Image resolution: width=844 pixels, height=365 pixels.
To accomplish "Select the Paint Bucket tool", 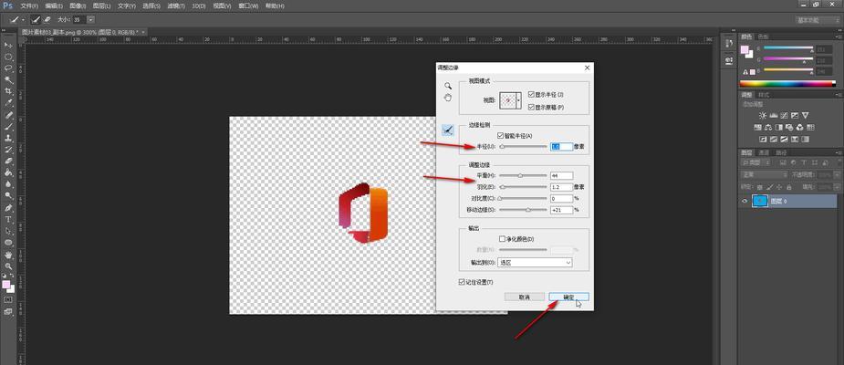I will (x=8, y=172).
